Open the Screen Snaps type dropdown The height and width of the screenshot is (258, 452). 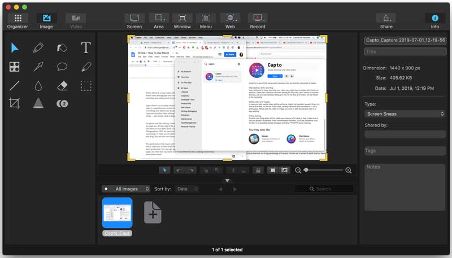point(405,113)
